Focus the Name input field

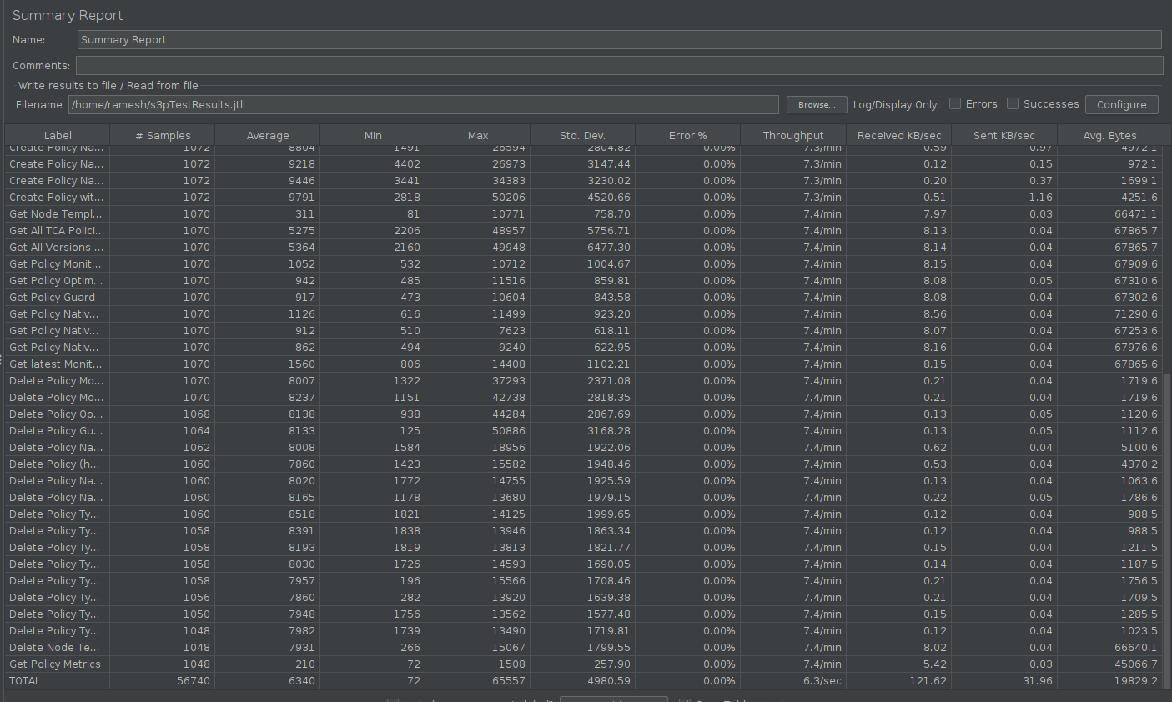[x=620, y=40]
